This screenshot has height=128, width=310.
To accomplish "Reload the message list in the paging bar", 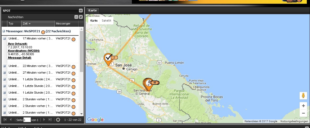I will click(58, 120).
